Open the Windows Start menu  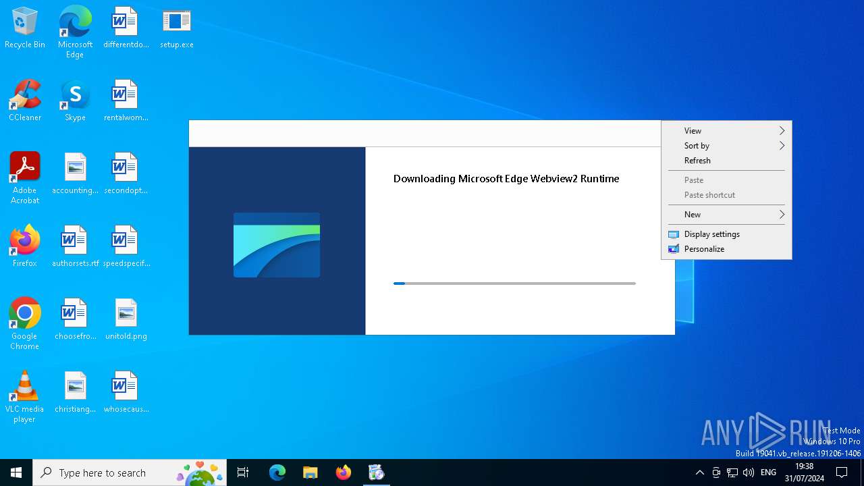[16, 473]
